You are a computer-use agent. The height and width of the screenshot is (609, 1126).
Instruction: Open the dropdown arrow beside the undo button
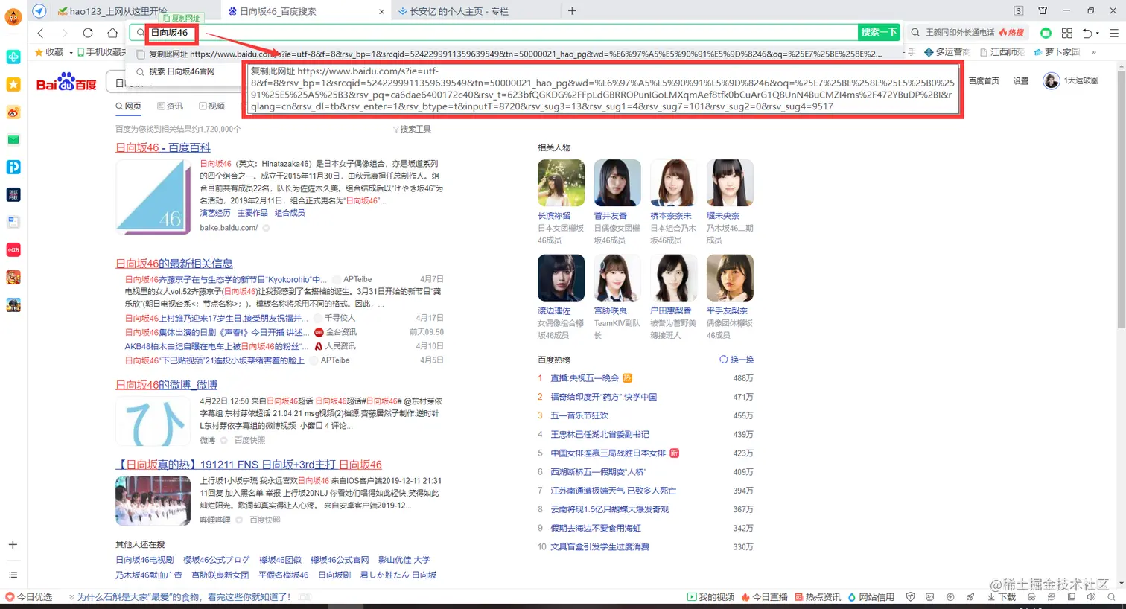click(x=1098, y=33)
